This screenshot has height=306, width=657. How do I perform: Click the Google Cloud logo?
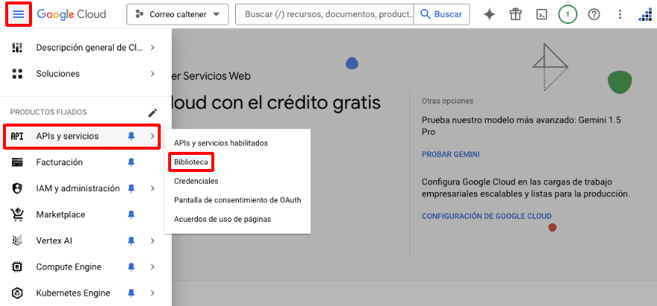(x=71, y=14)
